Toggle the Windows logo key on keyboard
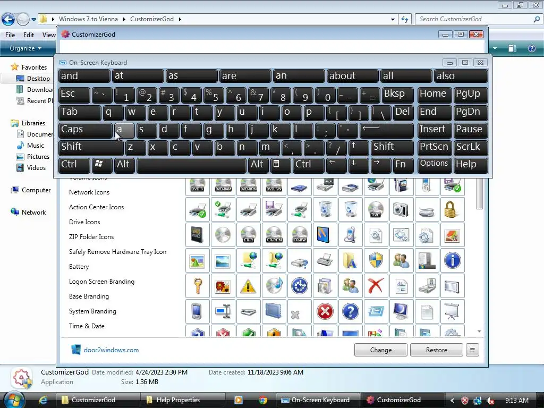The width and height of the screenshot is (544, 408). pos(102,165)
